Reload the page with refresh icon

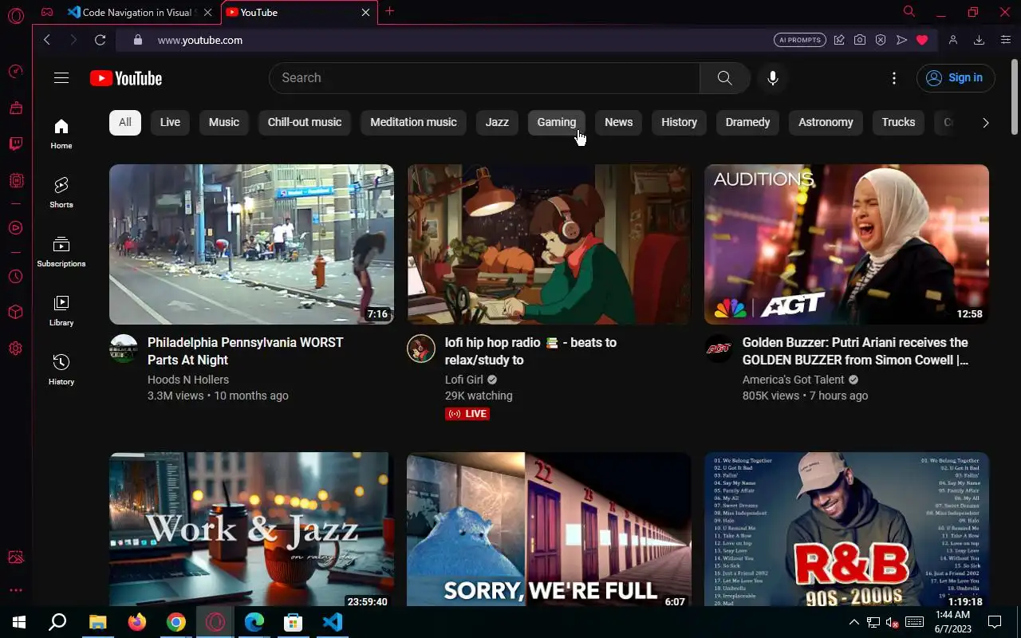pos(100,40)
